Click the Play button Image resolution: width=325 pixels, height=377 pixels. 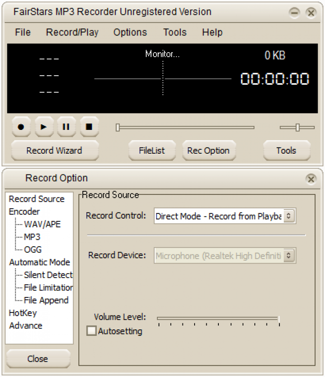pos(44,127)
